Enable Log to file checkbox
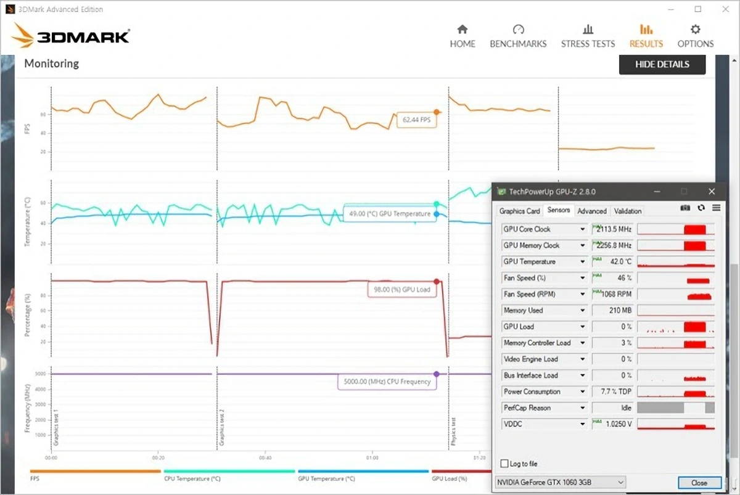The width and height of the screenshot is (740, 495). coord(505,464)
